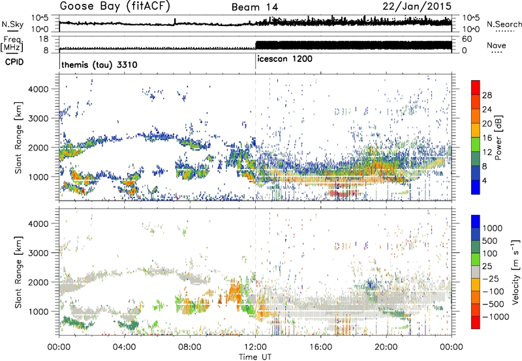Click the "18" tick label on the frequency axis
Image resolution: width=522 pixels, height=361 pixels.
pos(44,39)
